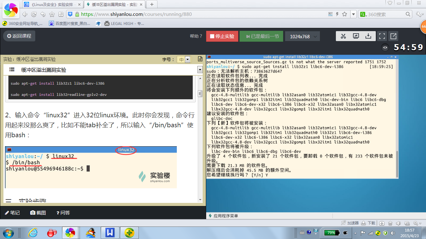Expand the 缓冲区溢出漏洞实验 outline dropdown arrow

pos(200,70)
